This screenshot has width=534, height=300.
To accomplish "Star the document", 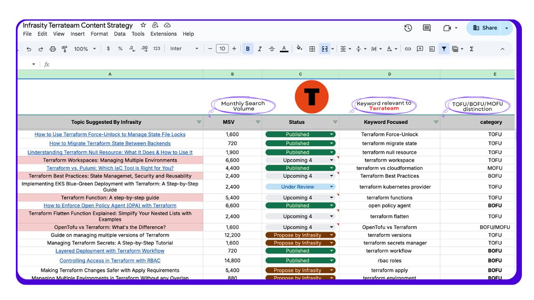I will click(x=143, y=25).
